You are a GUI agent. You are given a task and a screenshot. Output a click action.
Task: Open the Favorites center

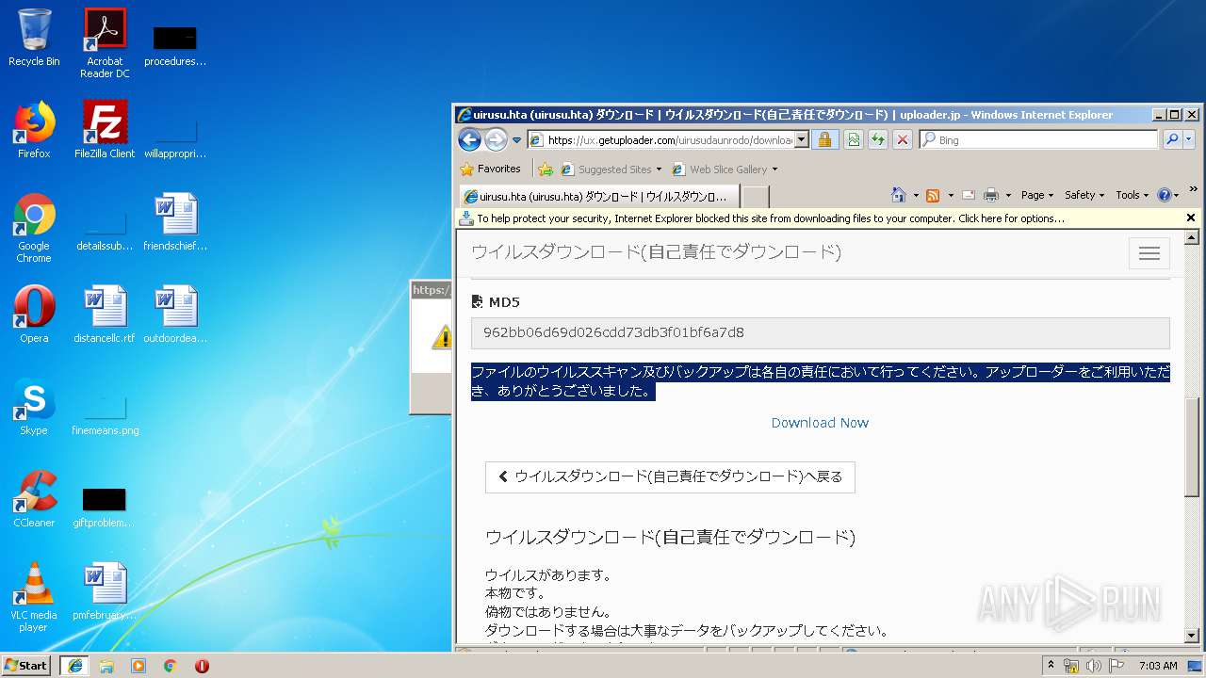491,169
